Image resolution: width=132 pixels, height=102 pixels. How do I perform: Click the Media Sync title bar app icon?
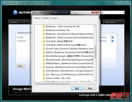[x=3, y=3]
